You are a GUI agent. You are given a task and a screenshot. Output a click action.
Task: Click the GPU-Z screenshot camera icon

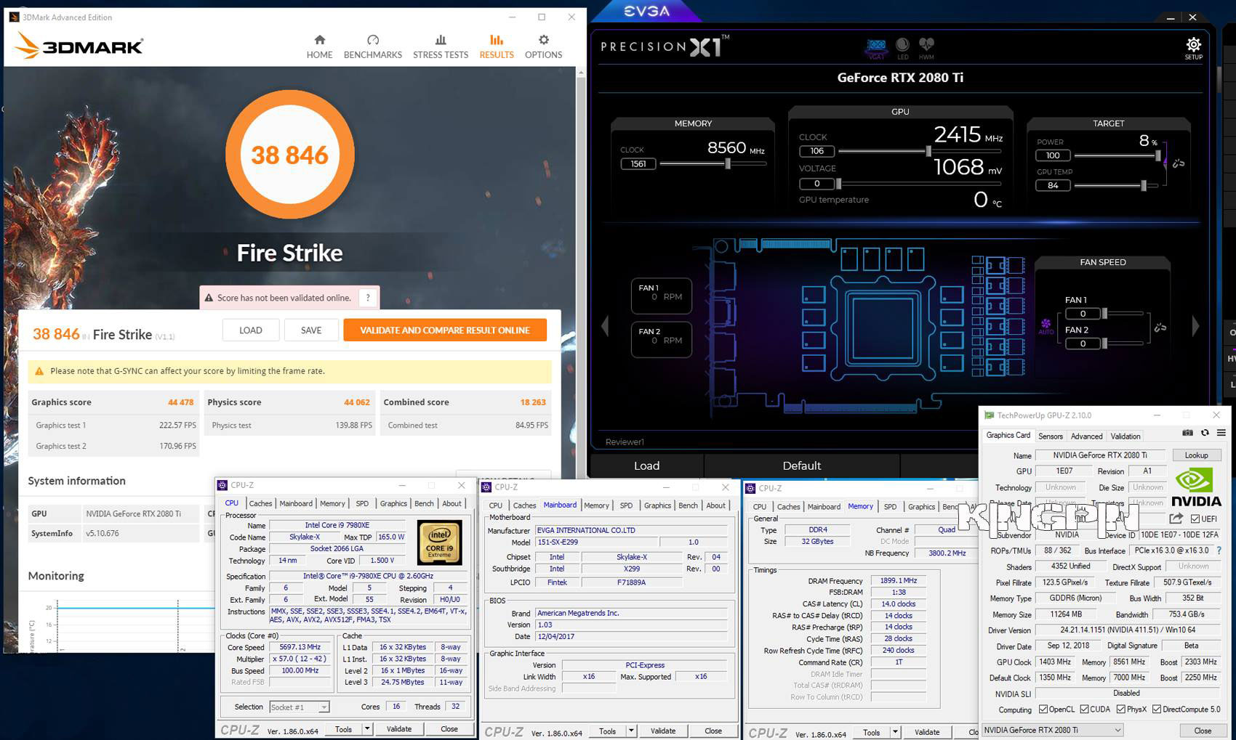[x=1187, y=433]
